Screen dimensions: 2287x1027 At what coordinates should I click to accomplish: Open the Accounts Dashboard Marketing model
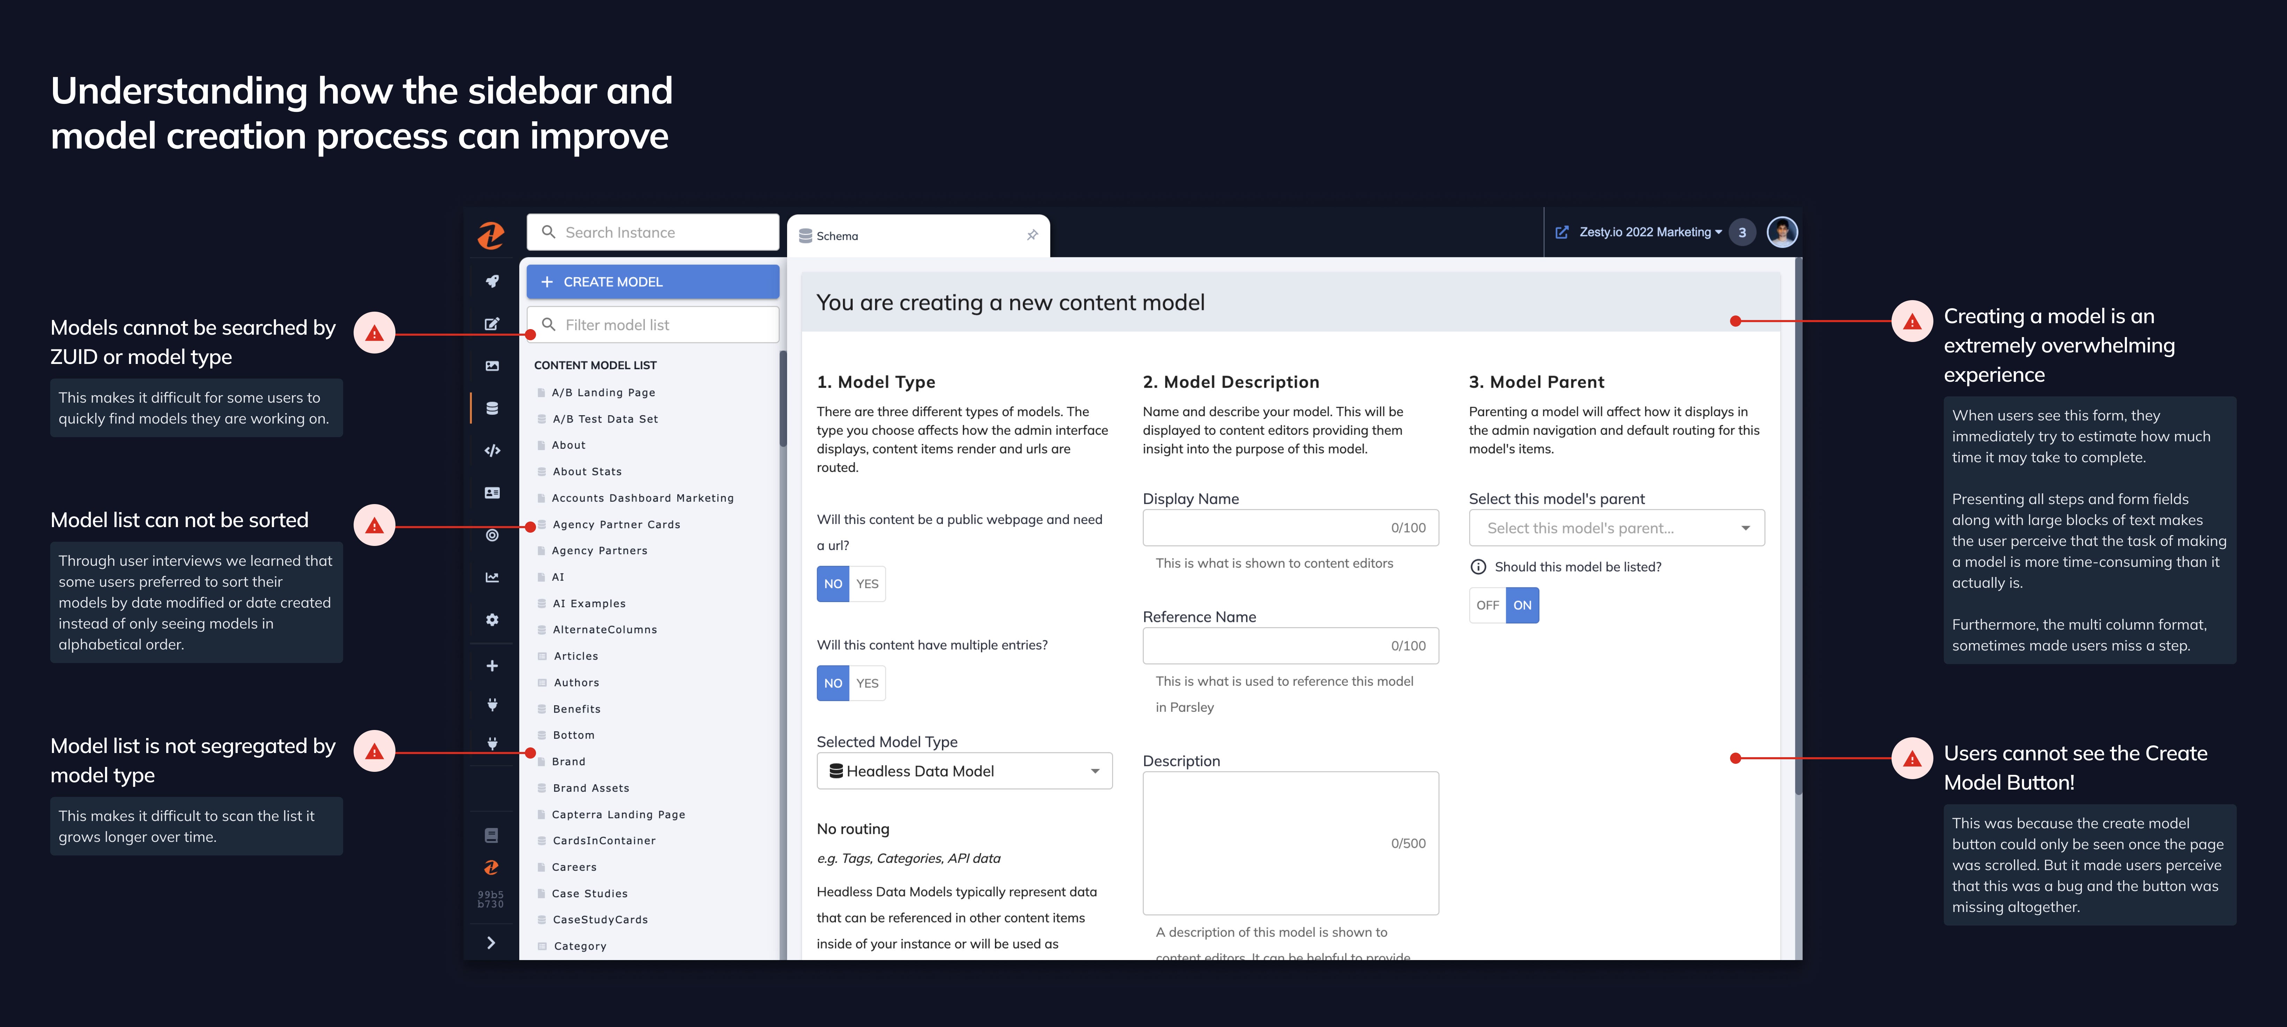(x=643, y=498)
